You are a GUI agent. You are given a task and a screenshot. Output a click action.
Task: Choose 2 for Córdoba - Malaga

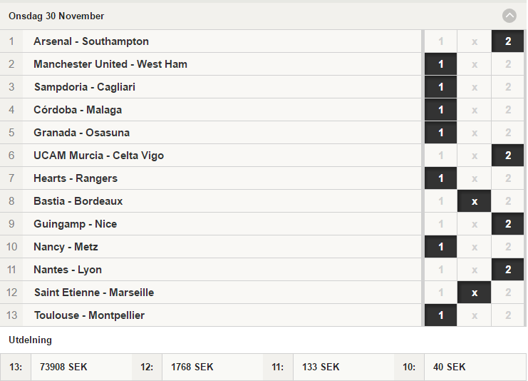coord(508,110)
